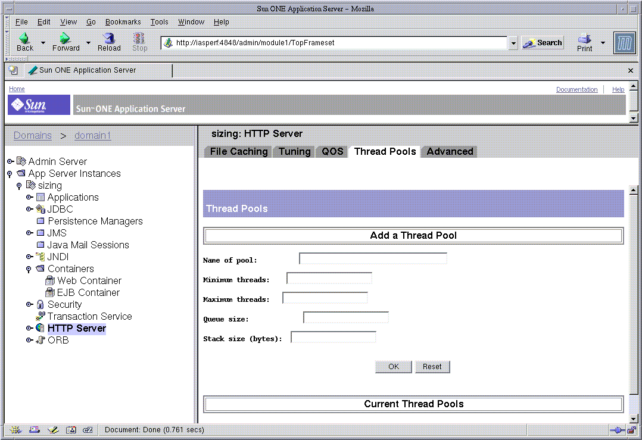Open the Domains breadcrumb link
Viewport: 642px width, 440px height.
[33, 136]
